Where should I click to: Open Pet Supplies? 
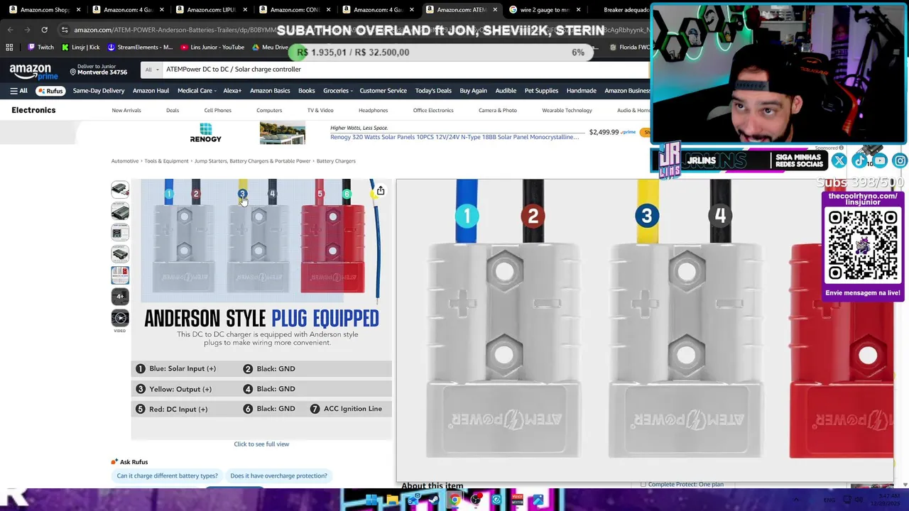coord(541,91)
